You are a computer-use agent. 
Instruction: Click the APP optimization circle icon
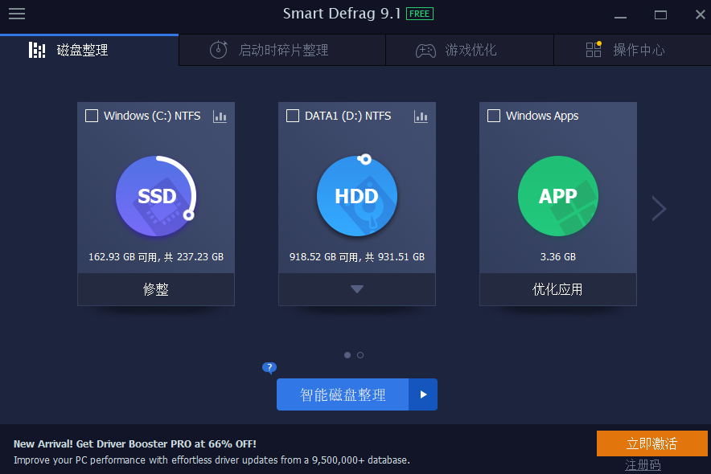(557, 195)
